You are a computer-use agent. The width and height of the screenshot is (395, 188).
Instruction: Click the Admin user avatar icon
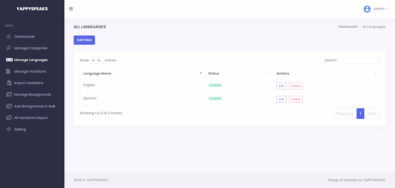point(367,9)
